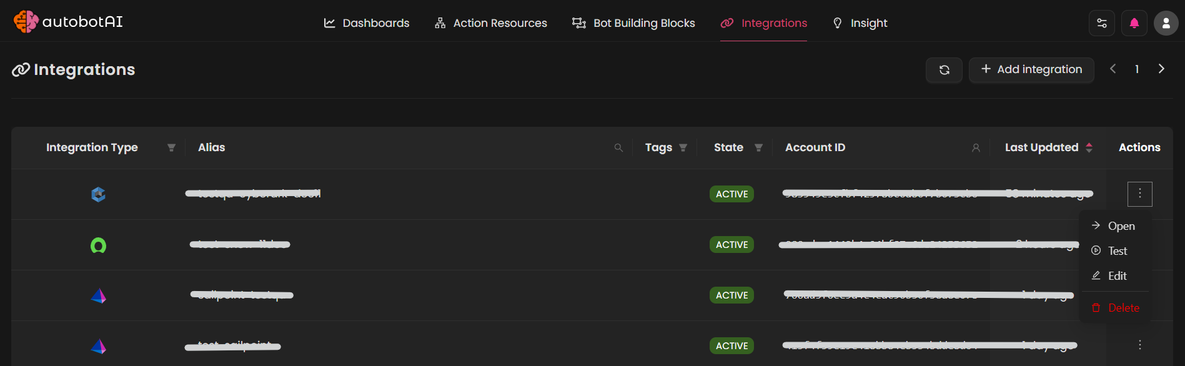The width and height of the screenshot is (1185, 366).
Task: Open the user profile avatar
Action: (1165, 24)
